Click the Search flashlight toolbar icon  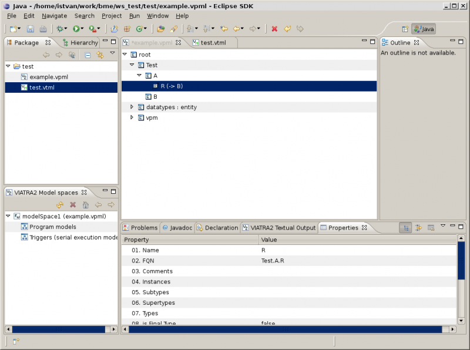point(173,29)
